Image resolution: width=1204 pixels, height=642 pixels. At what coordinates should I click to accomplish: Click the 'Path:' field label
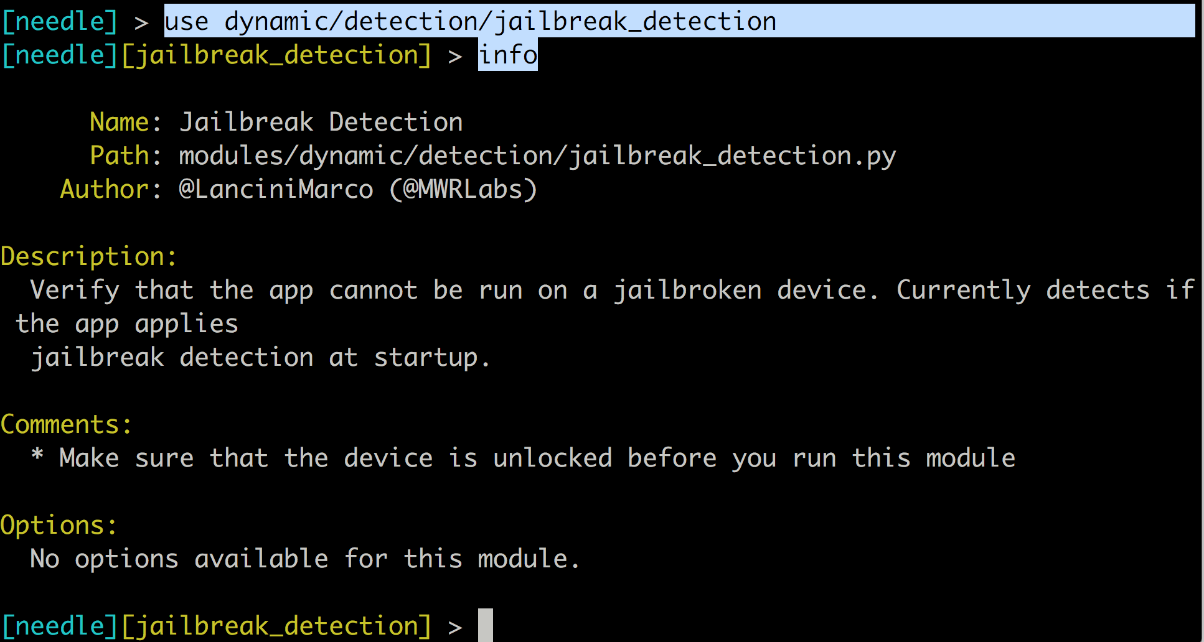click(x=126, y=156)
